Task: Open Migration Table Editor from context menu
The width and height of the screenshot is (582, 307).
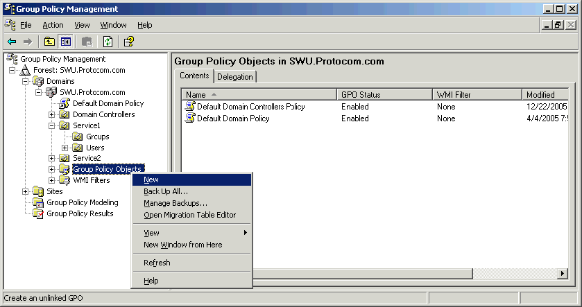Action: click(x=191, y=215)
